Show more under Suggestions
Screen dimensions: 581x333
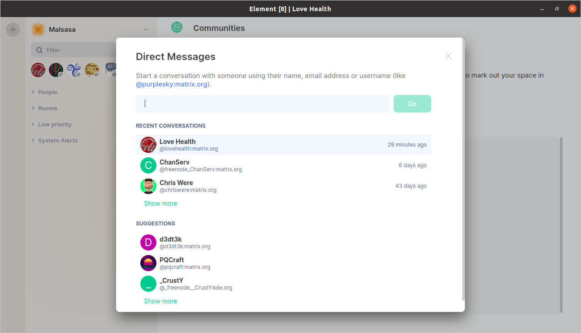click(160, 301)
